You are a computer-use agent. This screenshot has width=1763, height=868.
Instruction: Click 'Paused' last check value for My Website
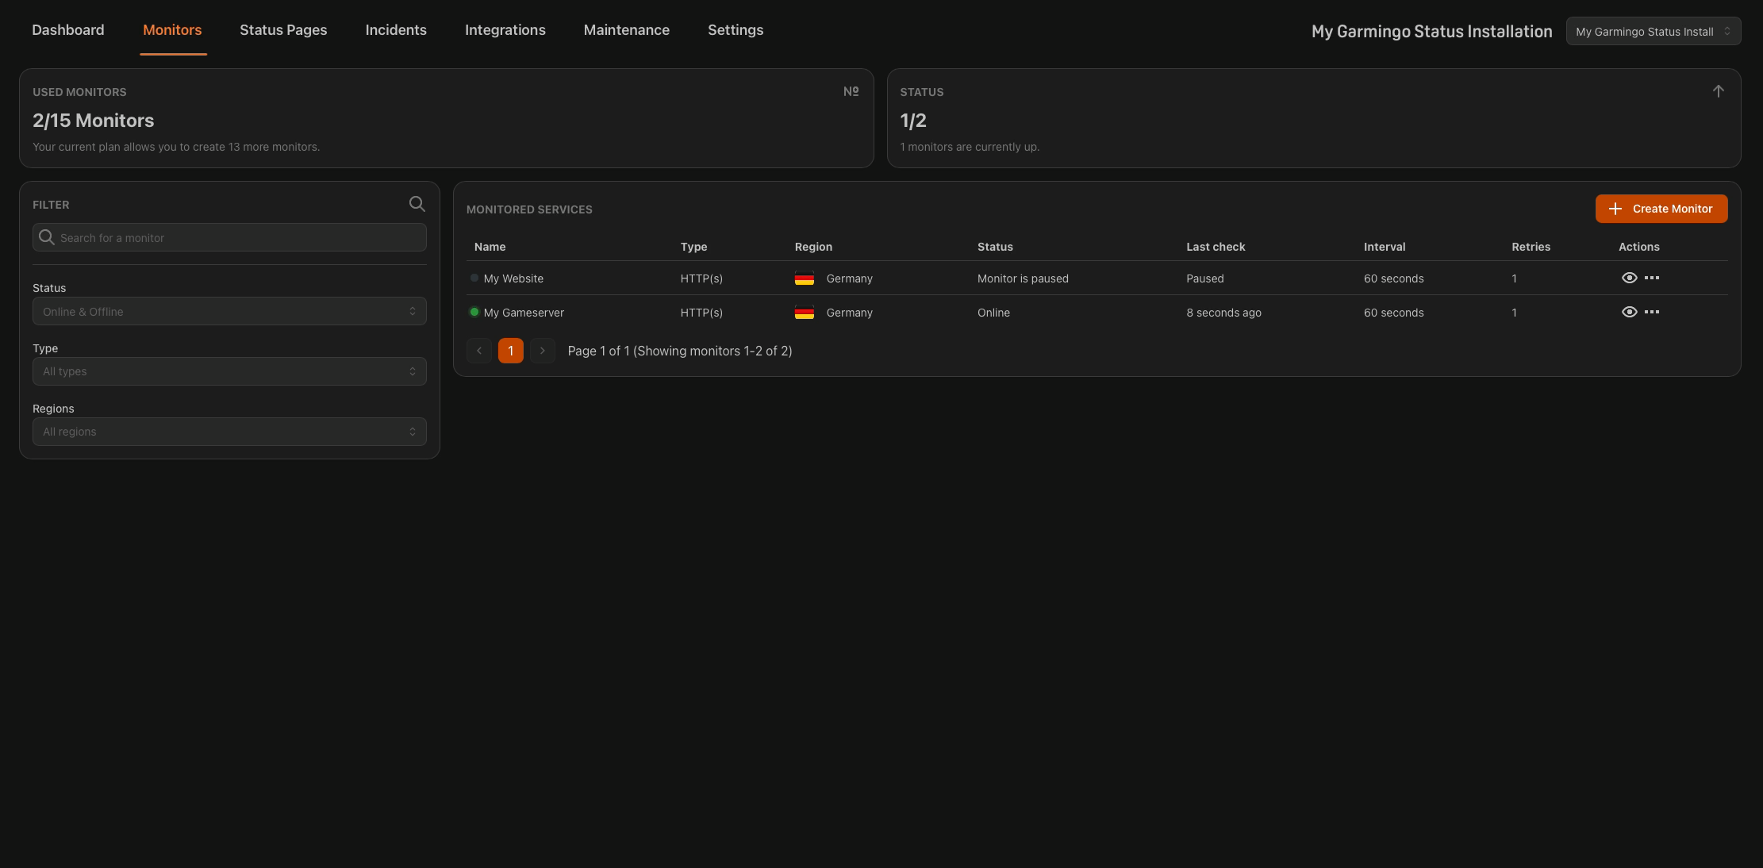1205,278
